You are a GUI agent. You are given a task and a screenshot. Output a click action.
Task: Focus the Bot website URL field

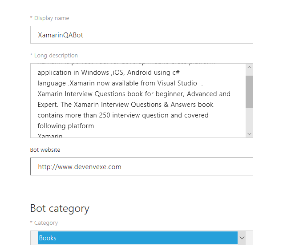point(141,167)
